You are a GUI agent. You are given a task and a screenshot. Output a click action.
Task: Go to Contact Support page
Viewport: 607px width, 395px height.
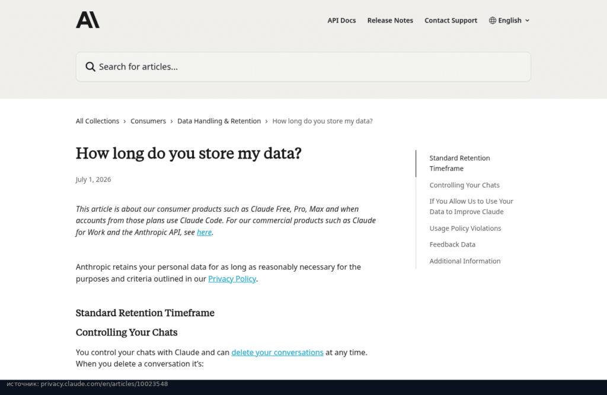451,21
